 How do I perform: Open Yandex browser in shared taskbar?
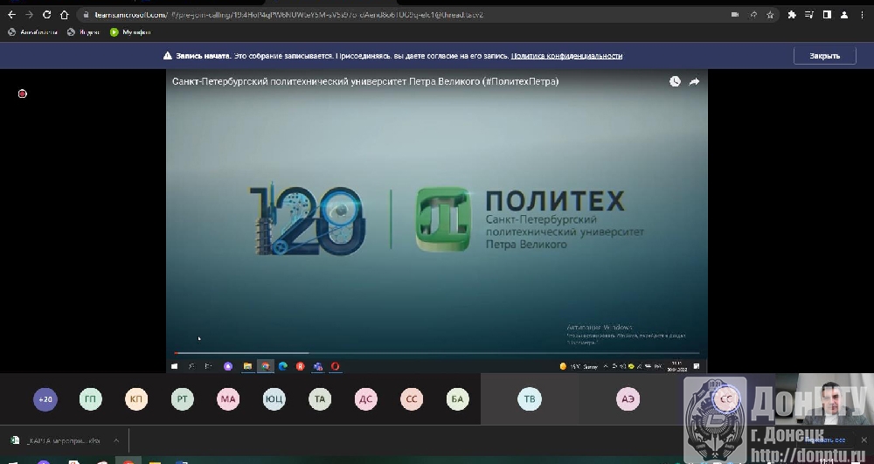click(x=301, y=366)
